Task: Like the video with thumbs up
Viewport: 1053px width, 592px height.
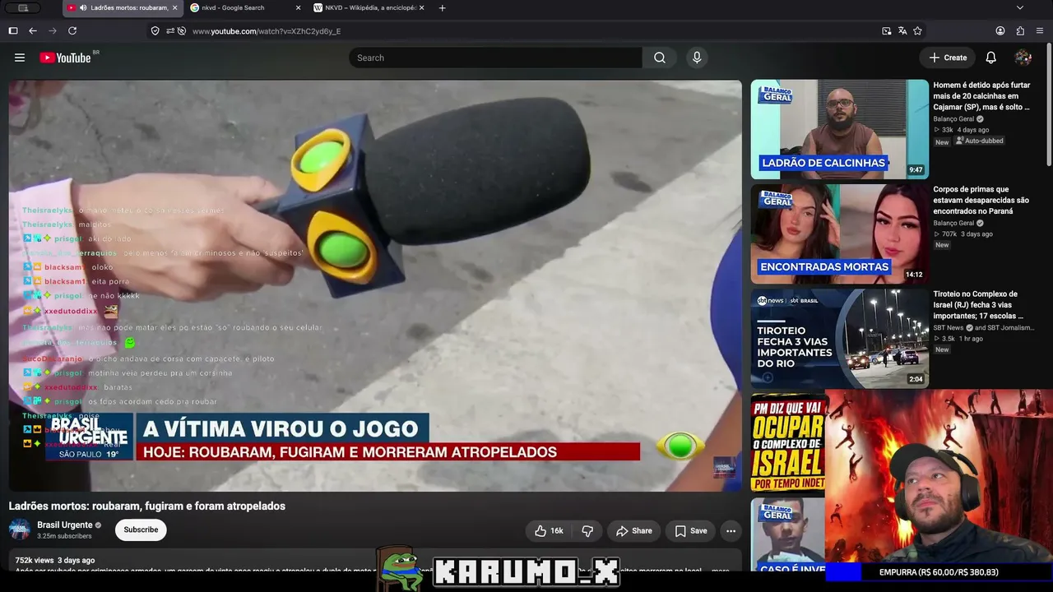Action: pyautogui.click(x=549, y=531)
